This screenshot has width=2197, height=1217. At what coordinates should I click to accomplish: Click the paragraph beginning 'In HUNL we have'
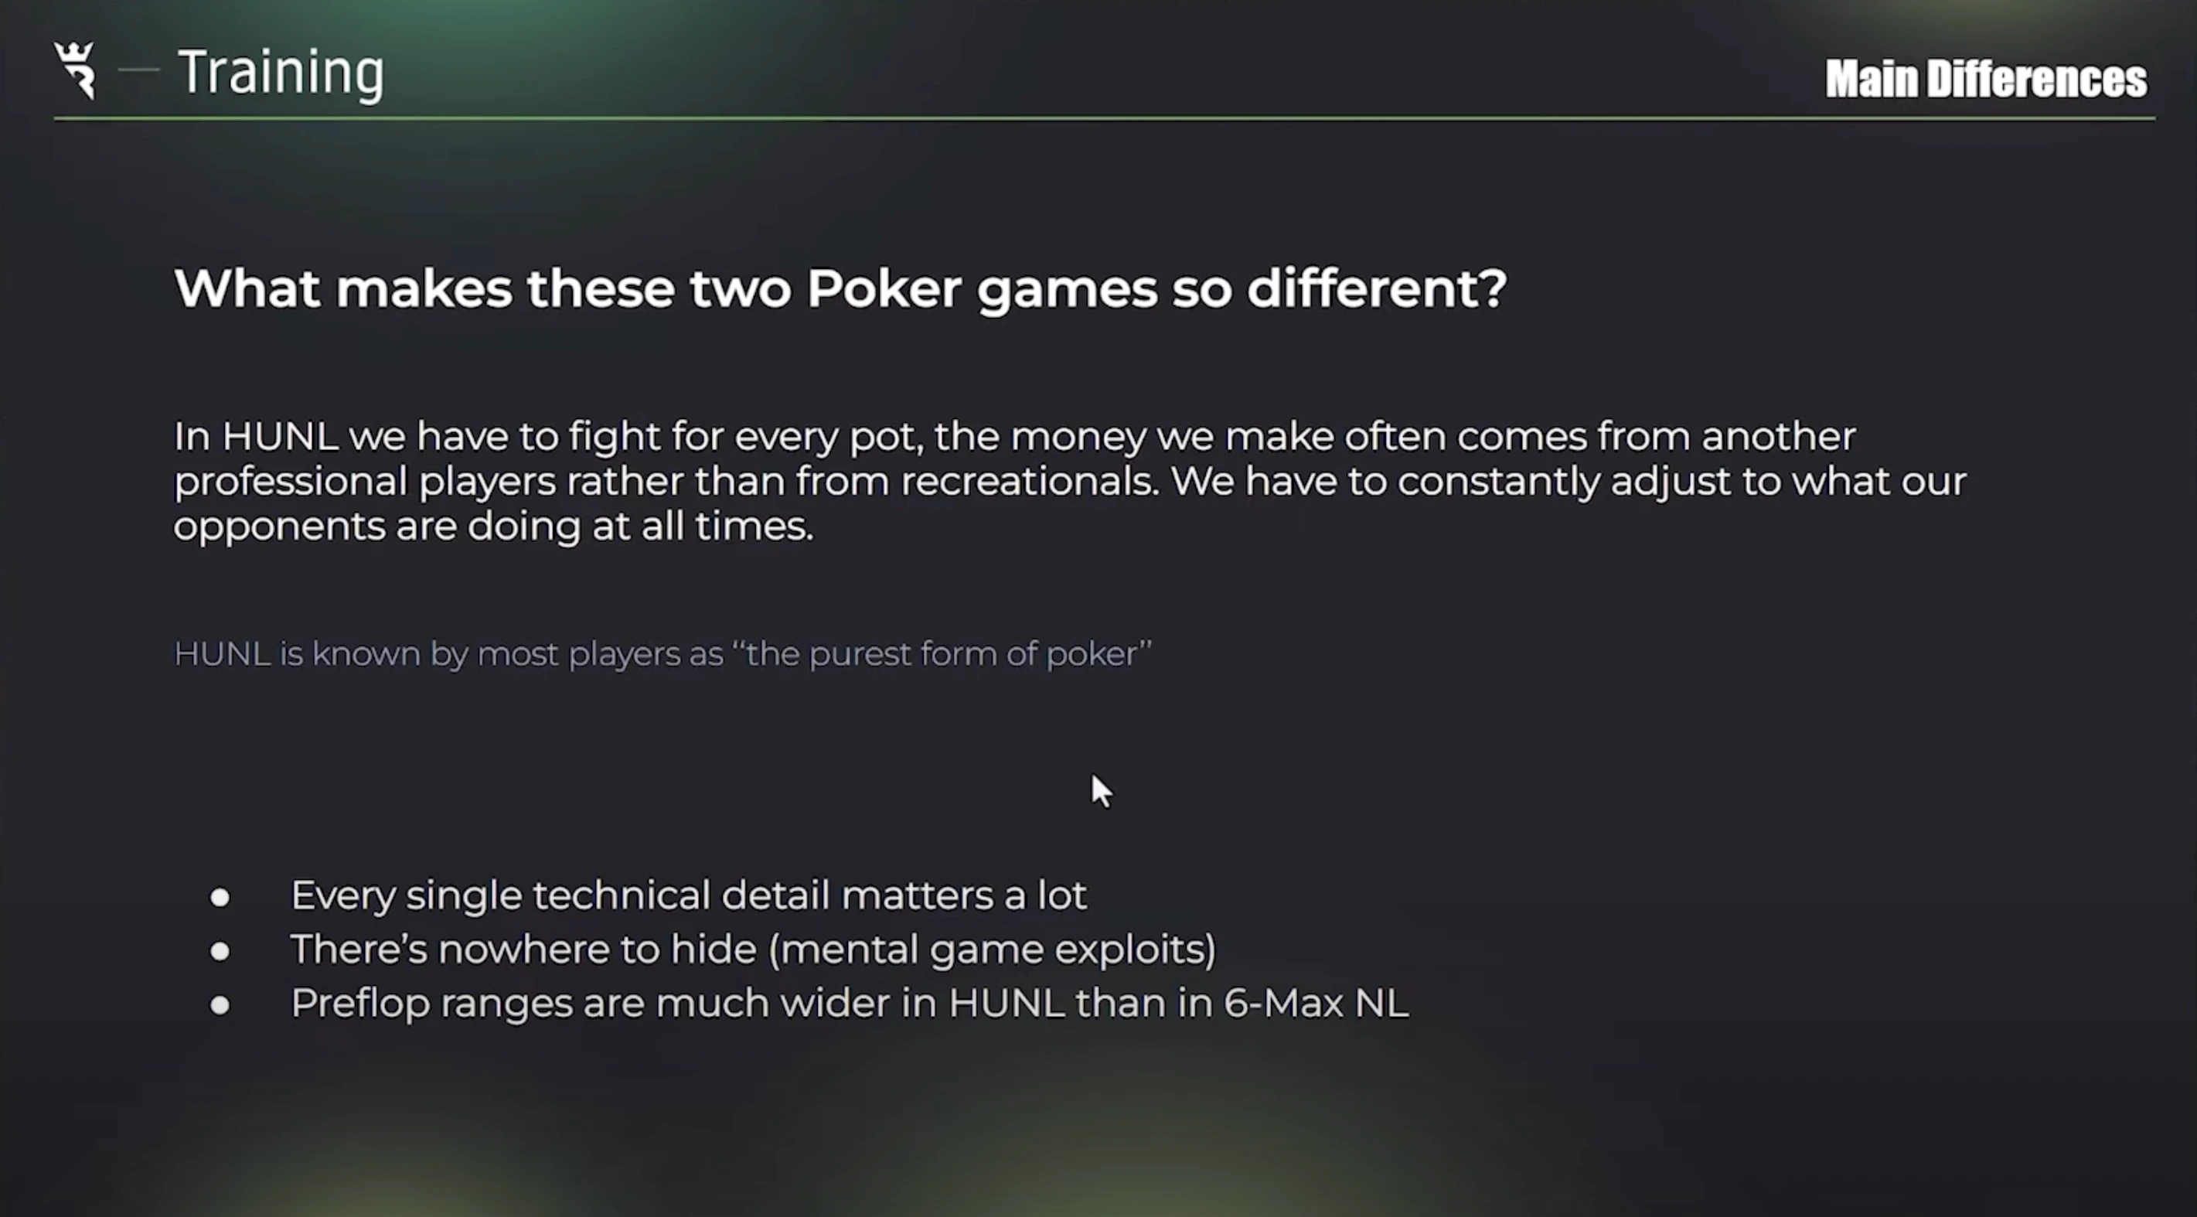coord(1069,481)
